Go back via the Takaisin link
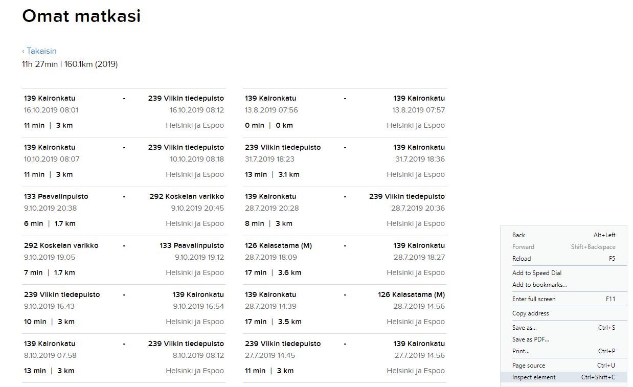This screenshot has height=387, width=633. pyautogui.click(x=39, y=51)
